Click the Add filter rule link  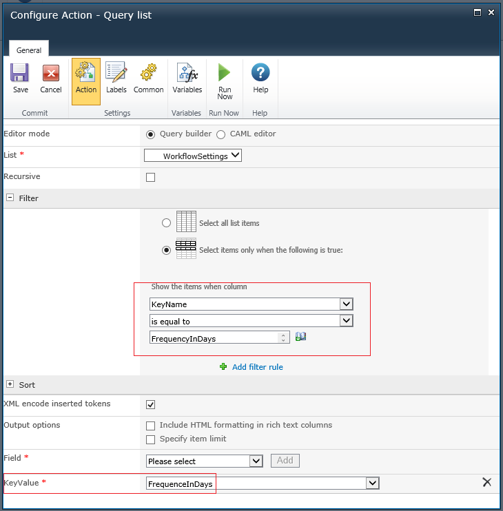click(x=257, y=367)
